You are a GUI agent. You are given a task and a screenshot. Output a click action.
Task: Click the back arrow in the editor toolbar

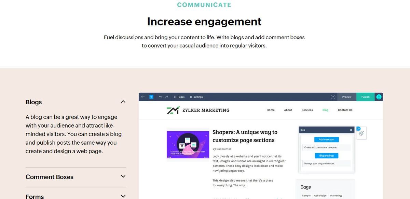pos(143,97)
